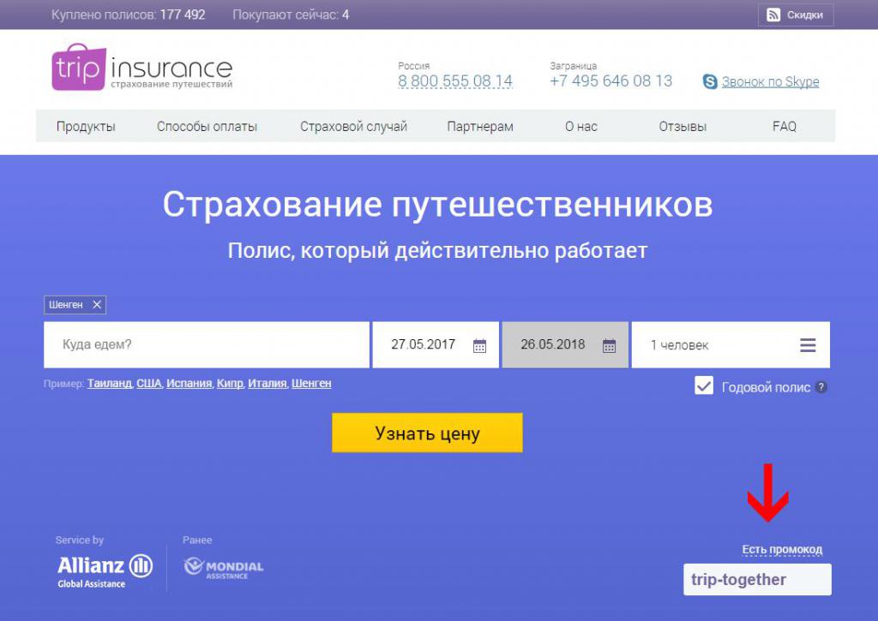
Task: Select the Кипр example link
Action: [230, 383]
